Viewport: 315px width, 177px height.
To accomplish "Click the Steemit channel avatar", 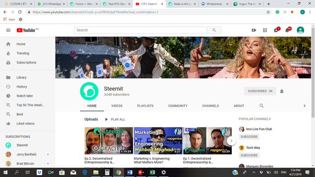I will [89, 91].
